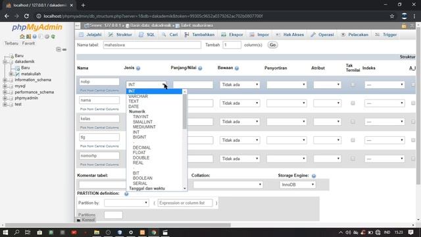
Task: Focus Expression or column list field
Action: [x=185, y=203]
